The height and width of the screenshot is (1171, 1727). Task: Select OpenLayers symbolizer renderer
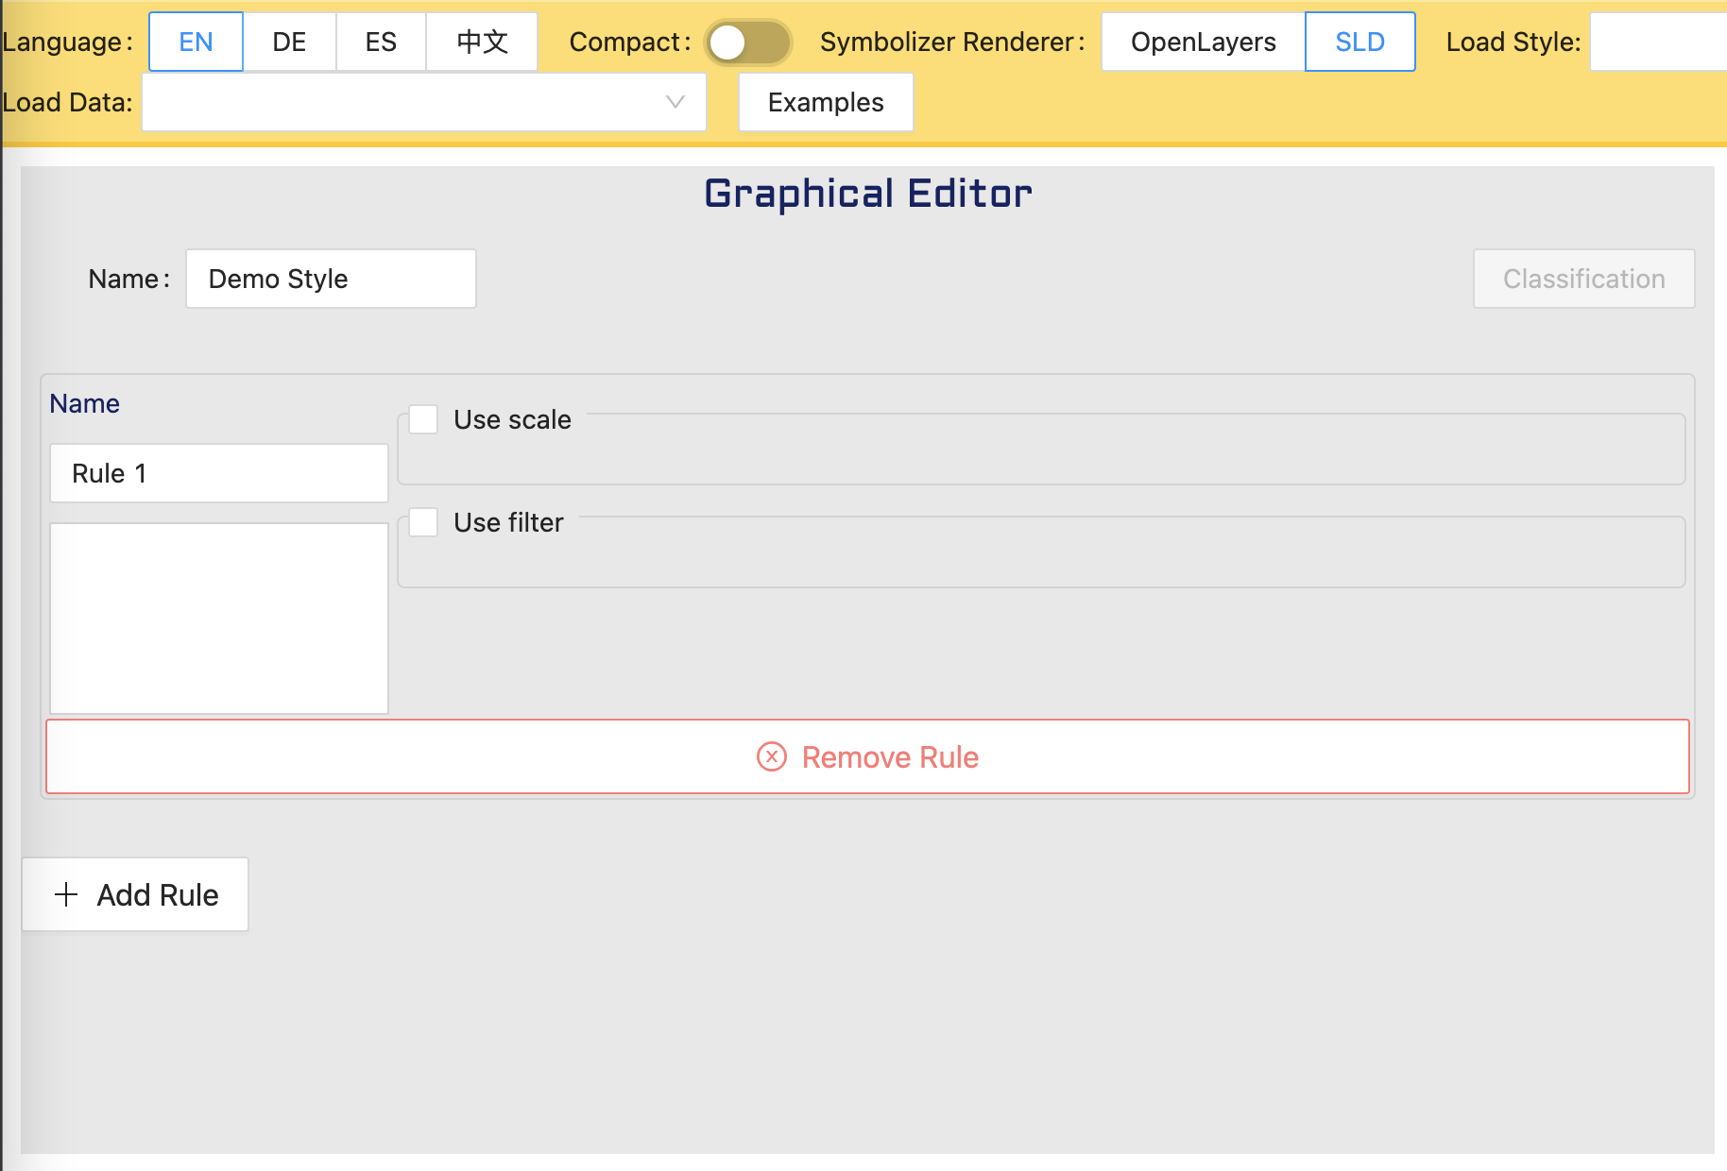coord(1203,42)
